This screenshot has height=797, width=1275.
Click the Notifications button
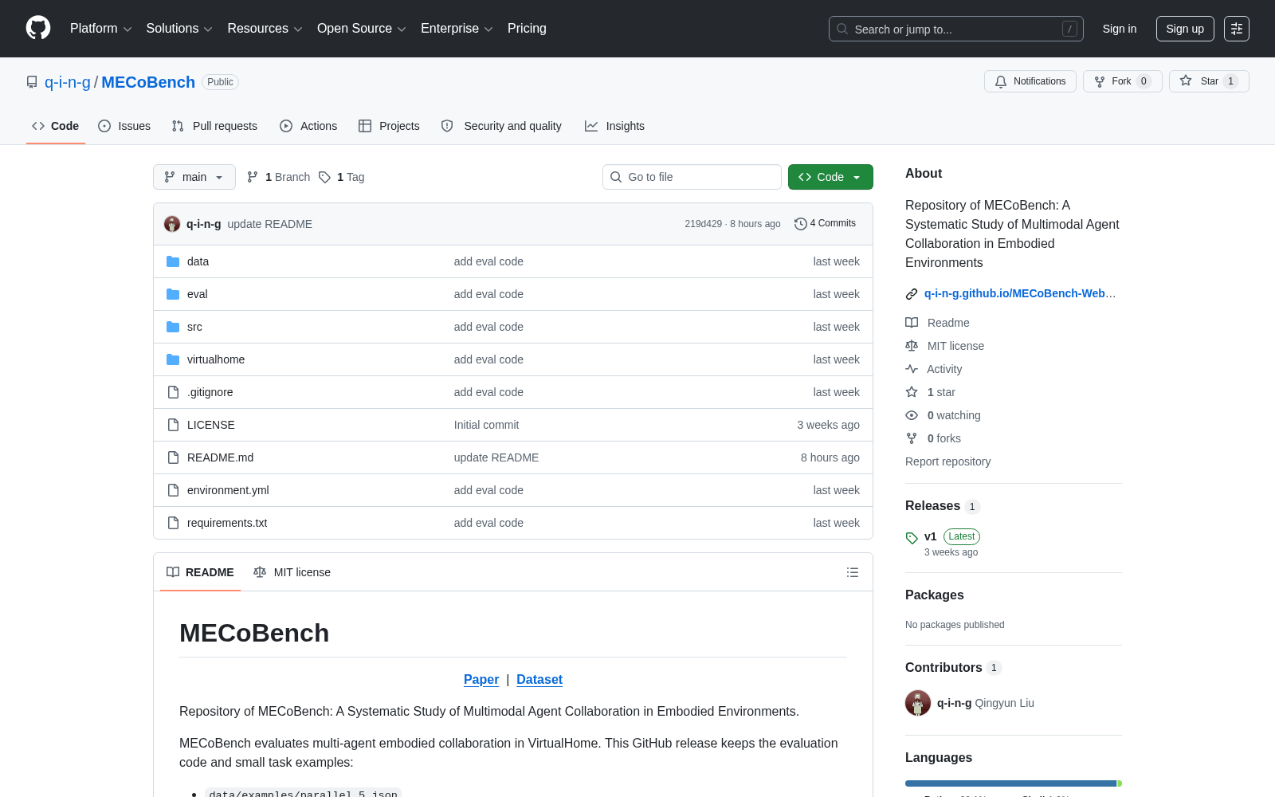1030,81
